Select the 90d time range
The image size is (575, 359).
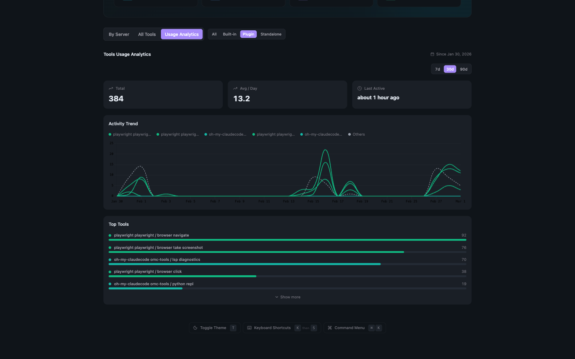tap(463, 69)
